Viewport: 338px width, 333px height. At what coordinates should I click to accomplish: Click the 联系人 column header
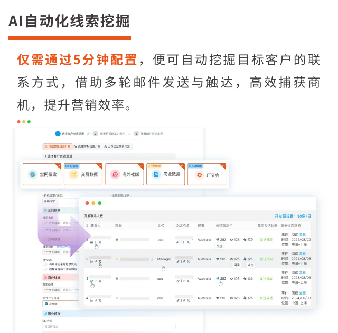pos(96,226)
